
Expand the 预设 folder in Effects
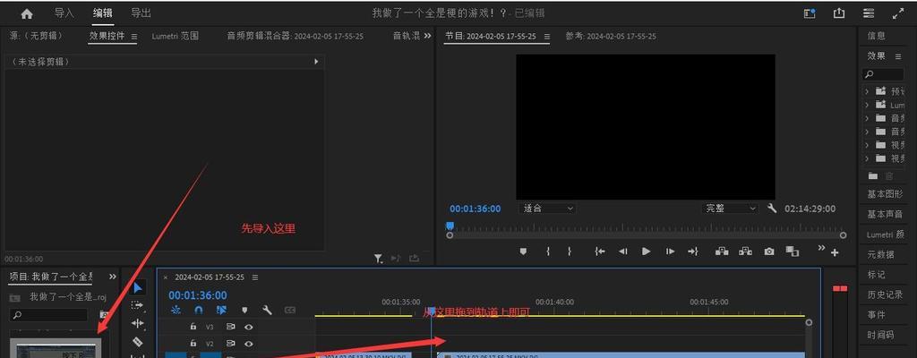click(867, 91)
